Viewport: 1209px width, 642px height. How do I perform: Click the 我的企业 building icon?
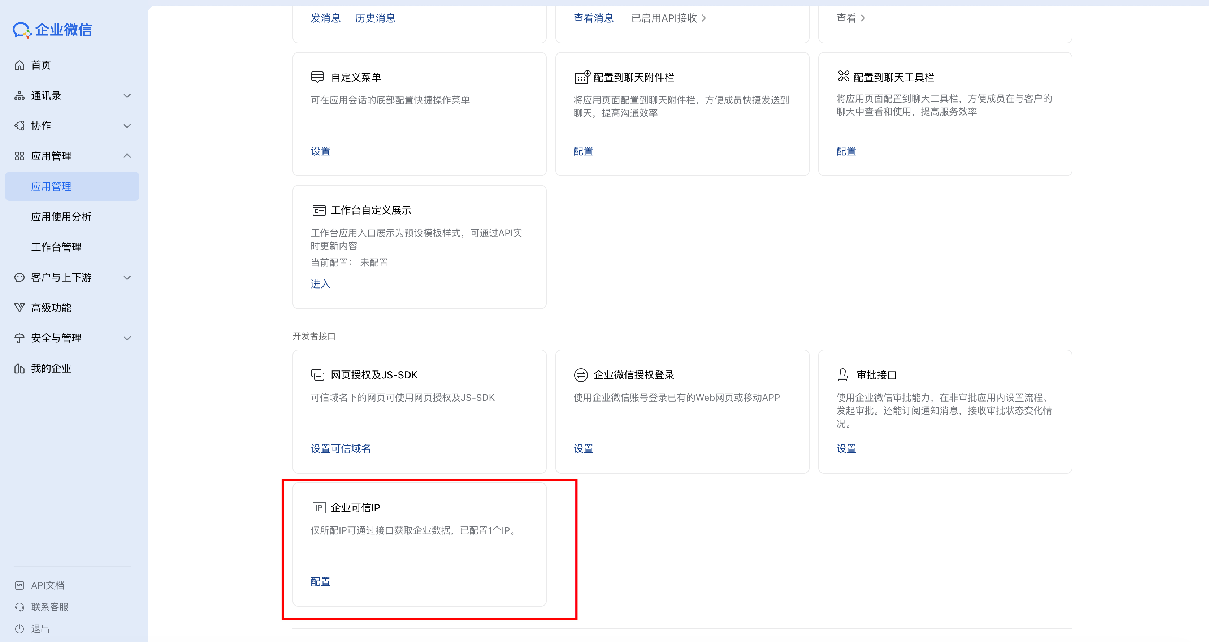tap(19, 368)
